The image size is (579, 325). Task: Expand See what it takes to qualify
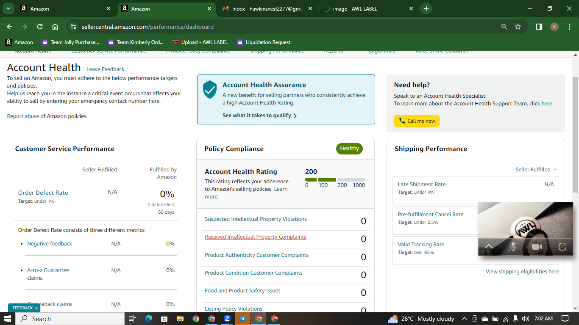260,116
